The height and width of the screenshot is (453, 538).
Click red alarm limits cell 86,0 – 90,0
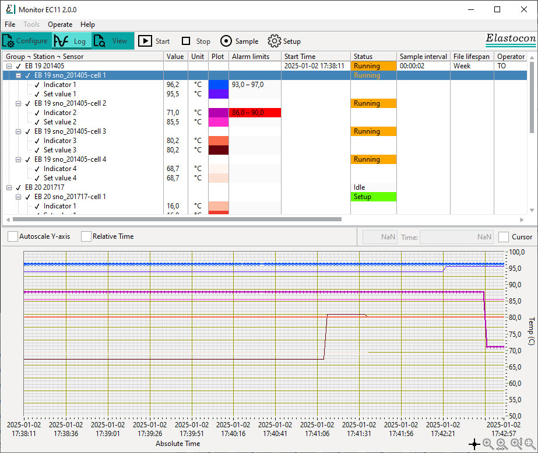pos(255,113)
